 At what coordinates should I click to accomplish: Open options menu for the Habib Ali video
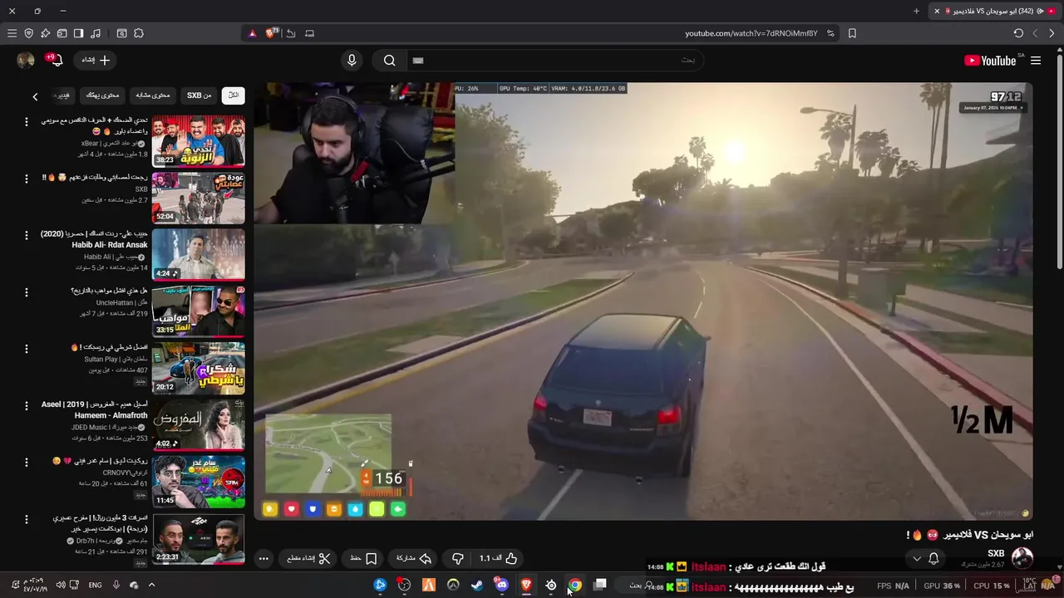coord(26,235)
